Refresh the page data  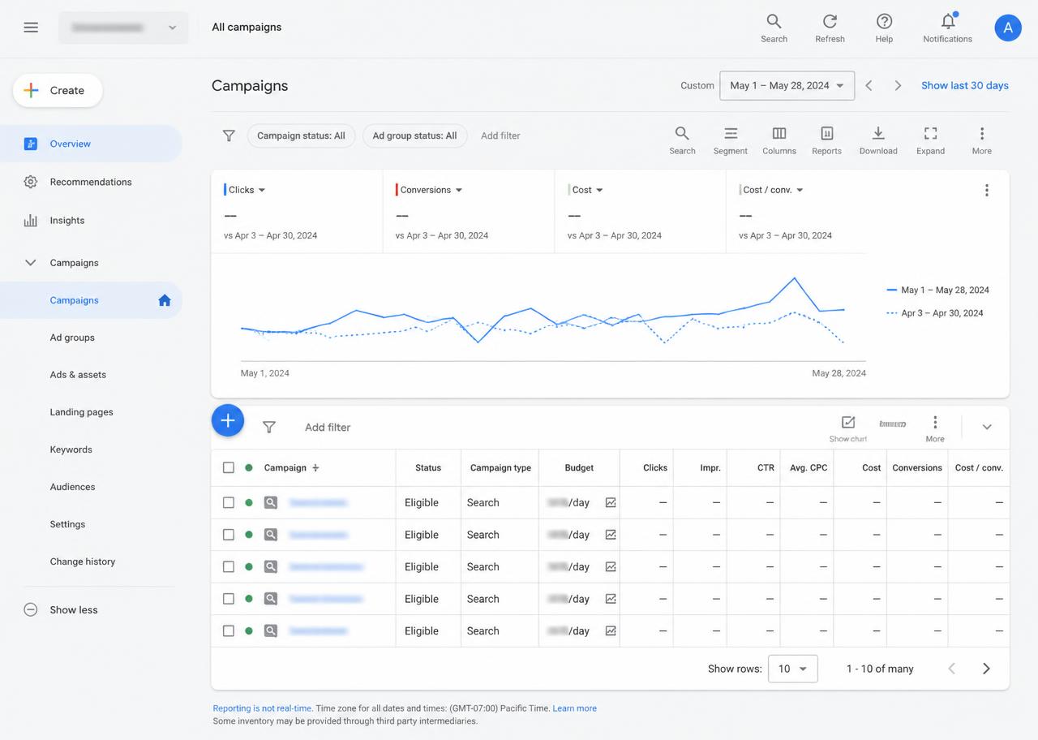tap(830, 28)
